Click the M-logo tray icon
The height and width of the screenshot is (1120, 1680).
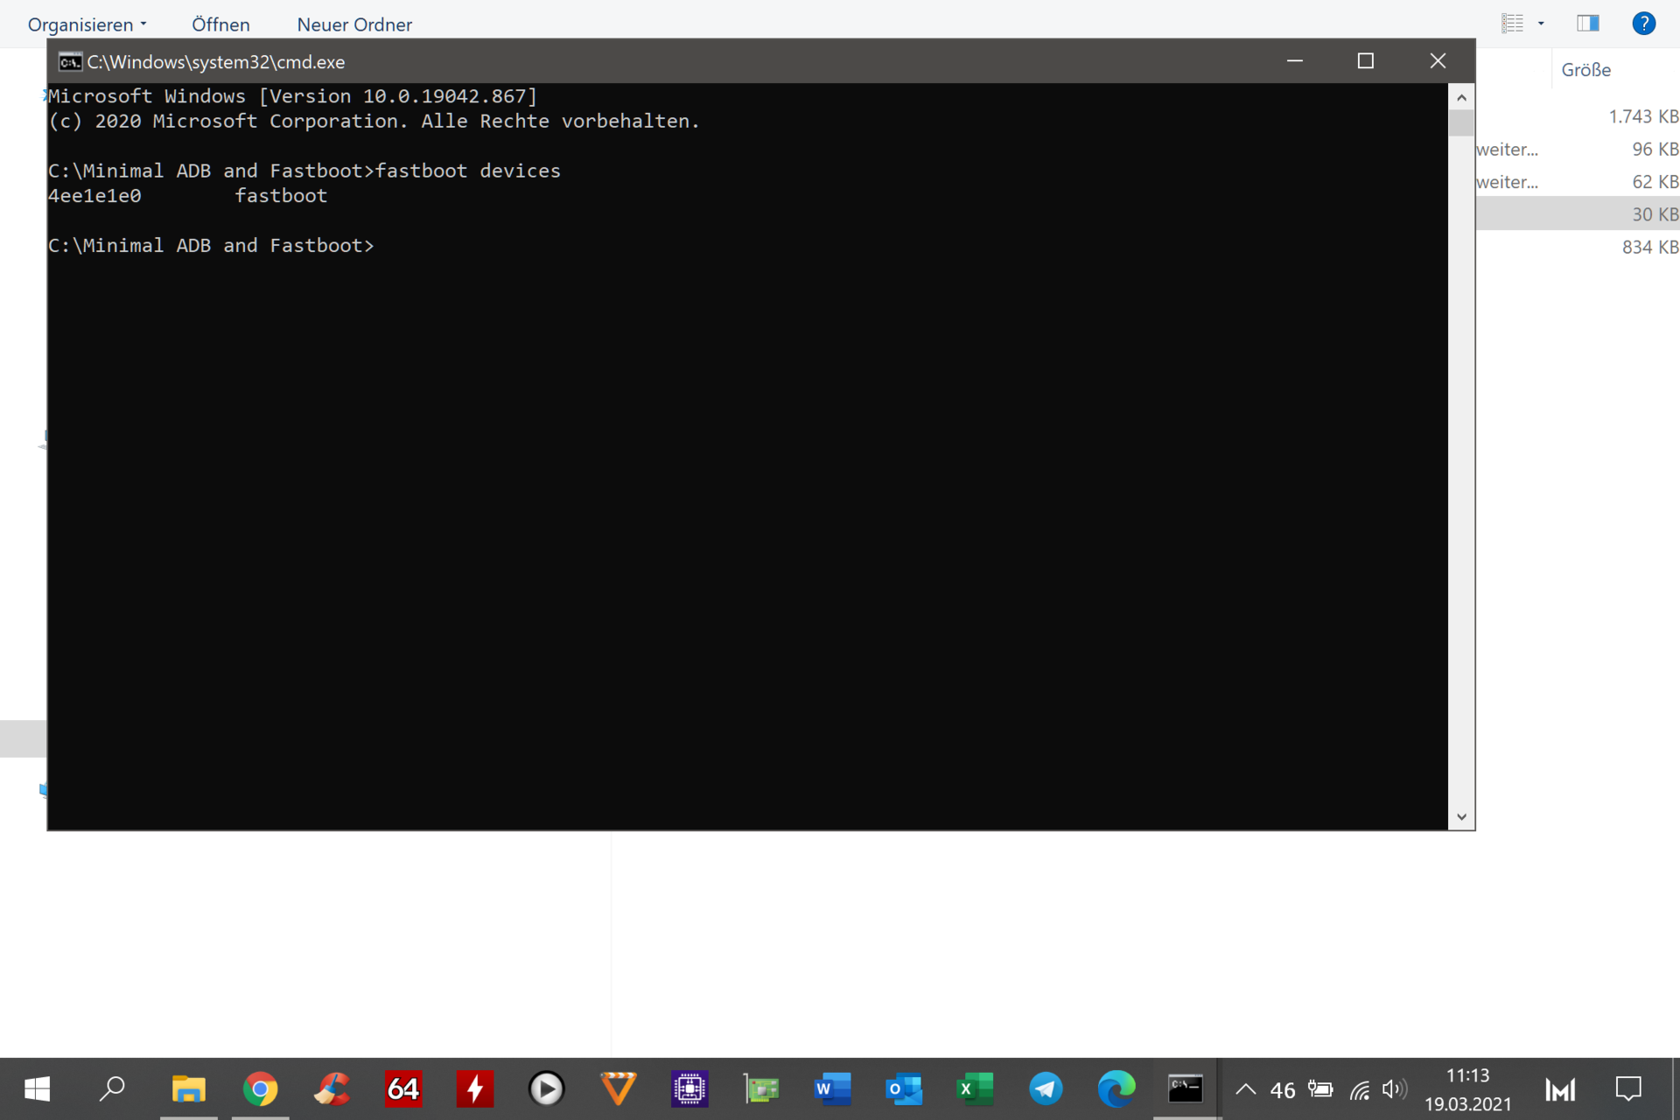pyautogui.click(x=1560, y=1090)
